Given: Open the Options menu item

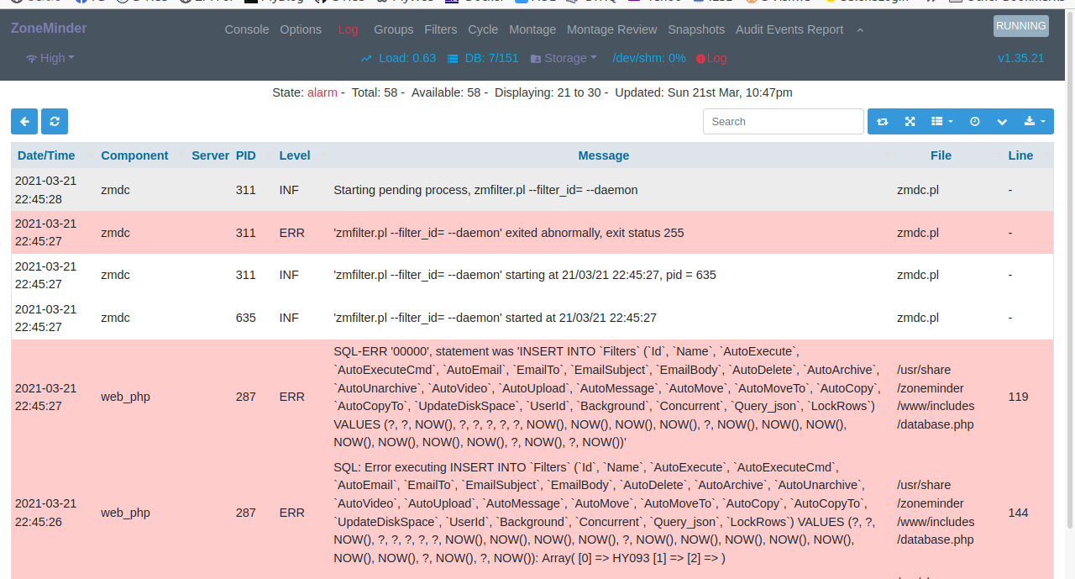Looking at the screenshot, I should [x=301, y=29].
